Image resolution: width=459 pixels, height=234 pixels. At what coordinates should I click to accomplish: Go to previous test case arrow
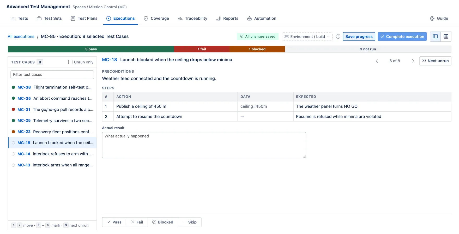(x=377, y=61)
